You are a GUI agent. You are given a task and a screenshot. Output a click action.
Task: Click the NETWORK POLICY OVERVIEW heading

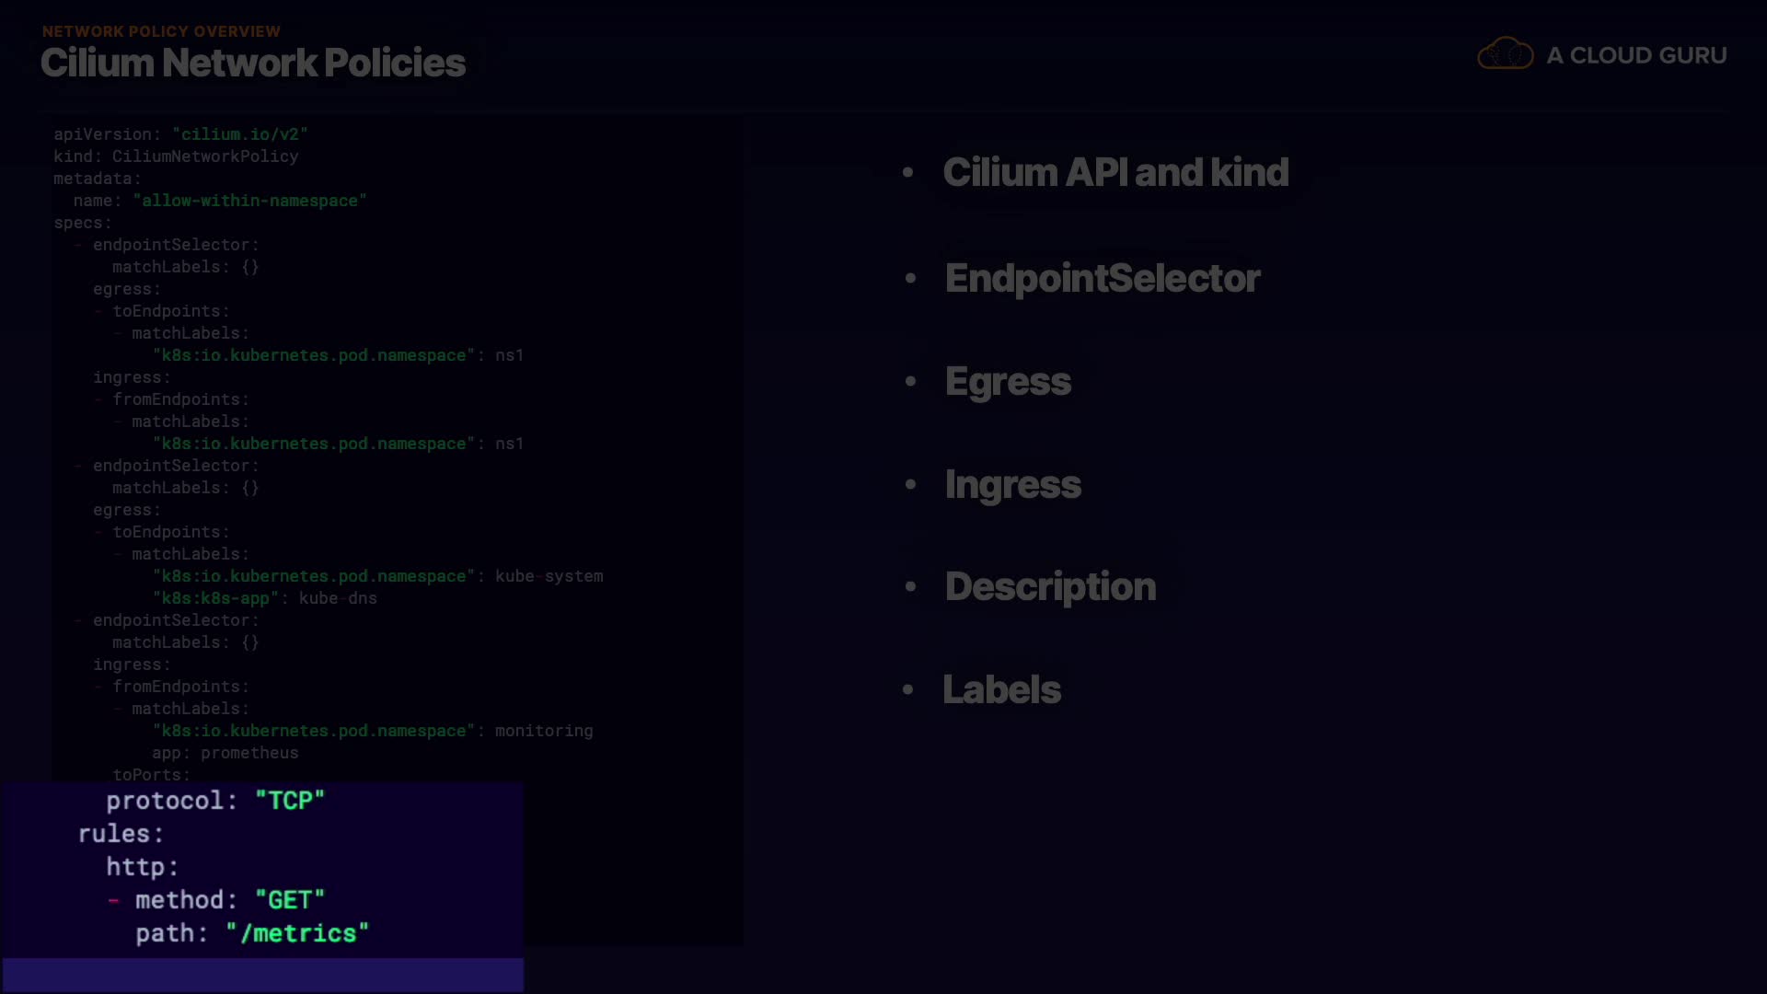(x=161, y=31)
